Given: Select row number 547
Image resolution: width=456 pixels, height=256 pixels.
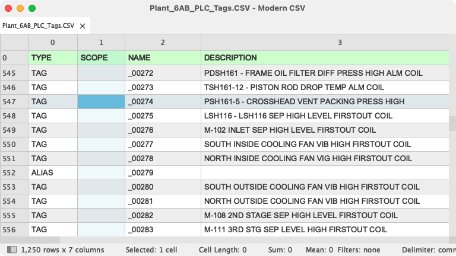Looking at the screenshot, I should 14,101.
